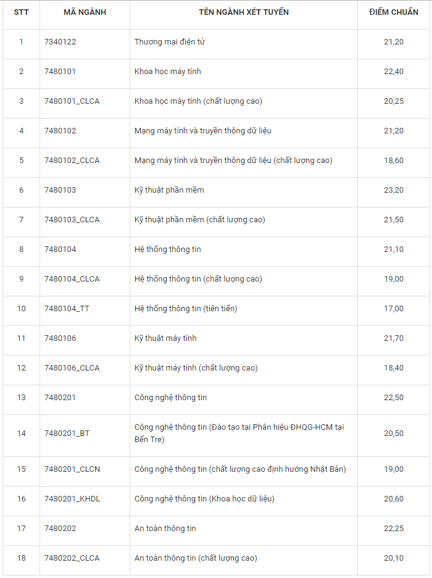This screenshot has height=578, width=432.
Task: Select Hệ thống thông tin (tiên tiến) cell
Action: pyautogui.click(x=186, y=309)
